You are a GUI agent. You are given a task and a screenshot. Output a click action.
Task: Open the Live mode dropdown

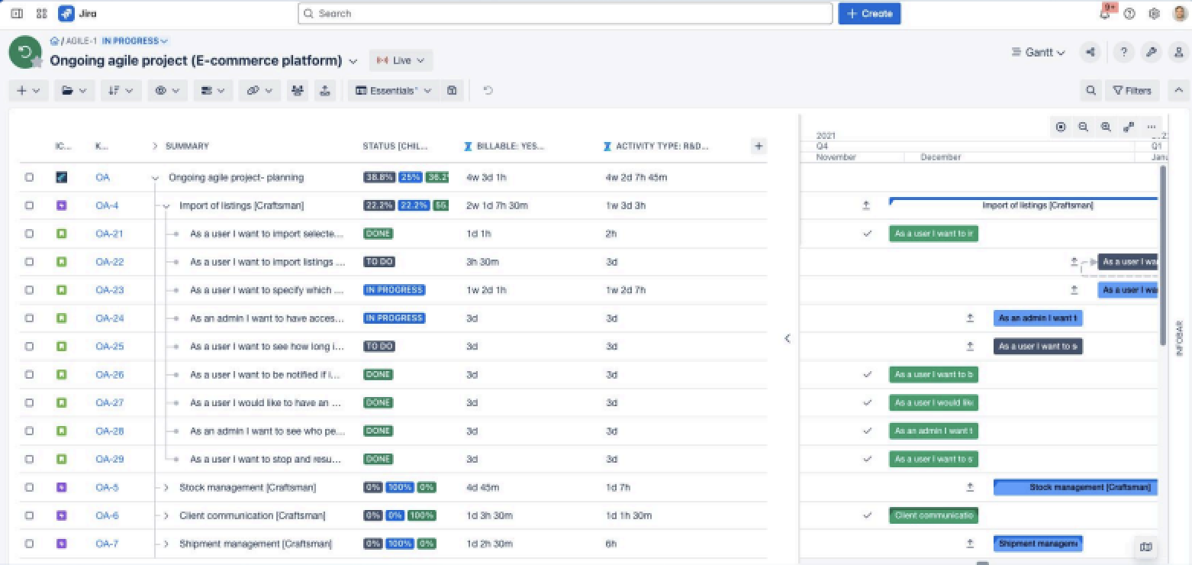pyautogui.click(x=401, y=60)
